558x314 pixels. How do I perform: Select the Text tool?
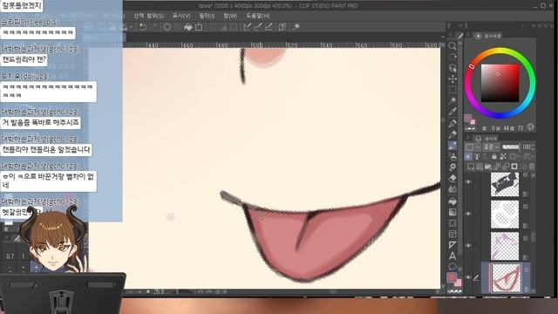[x=453, y=256]
